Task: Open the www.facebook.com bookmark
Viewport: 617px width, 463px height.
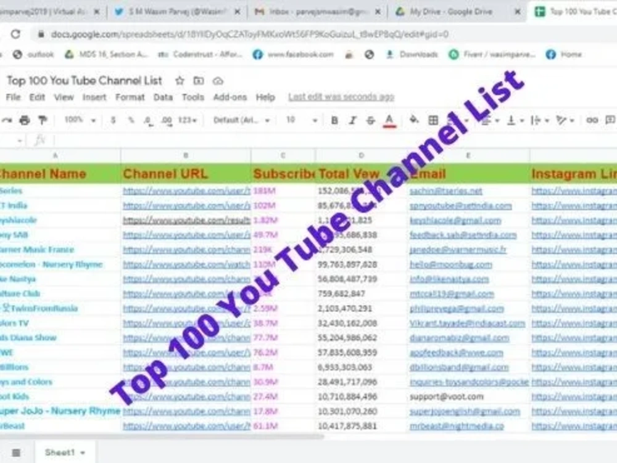Action: [x=293, y=55]
